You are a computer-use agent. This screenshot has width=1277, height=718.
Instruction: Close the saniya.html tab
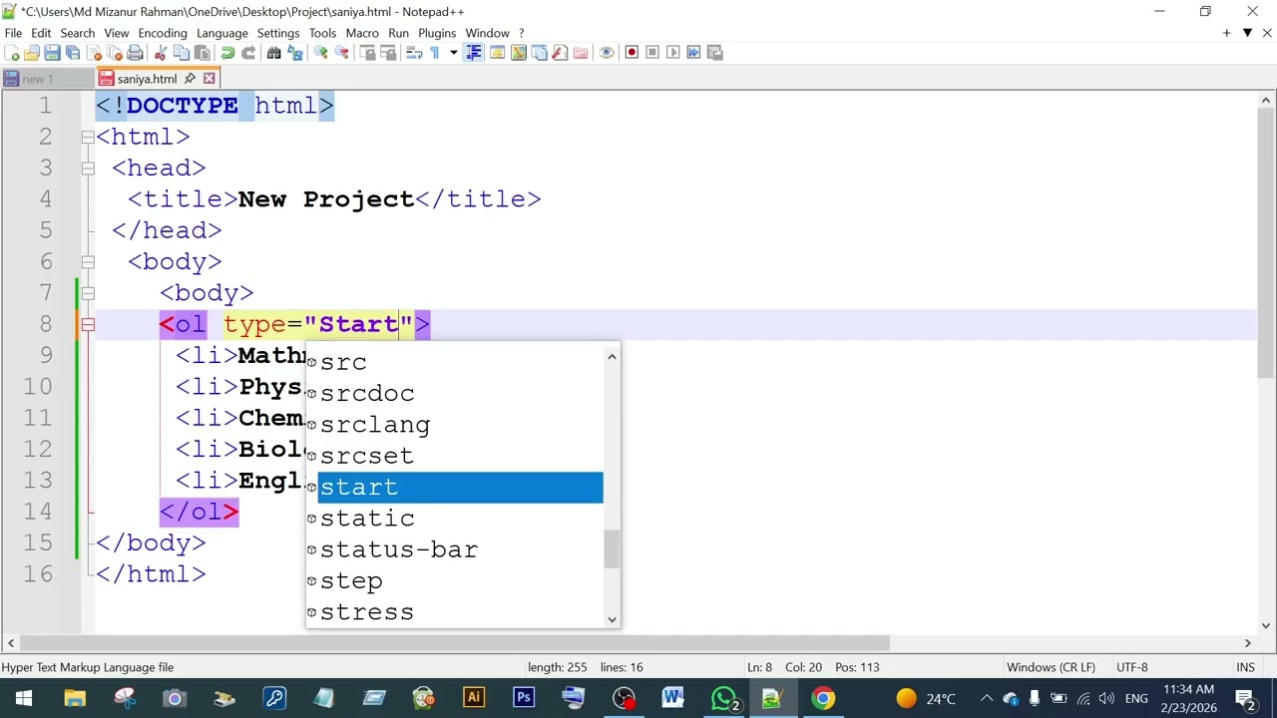click(210, 79)
